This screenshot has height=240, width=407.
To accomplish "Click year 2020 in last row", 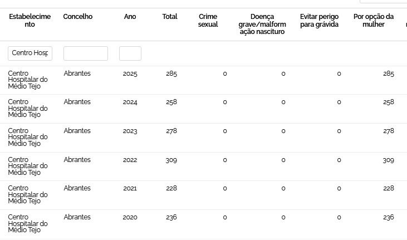I will [x=130, y=217].
